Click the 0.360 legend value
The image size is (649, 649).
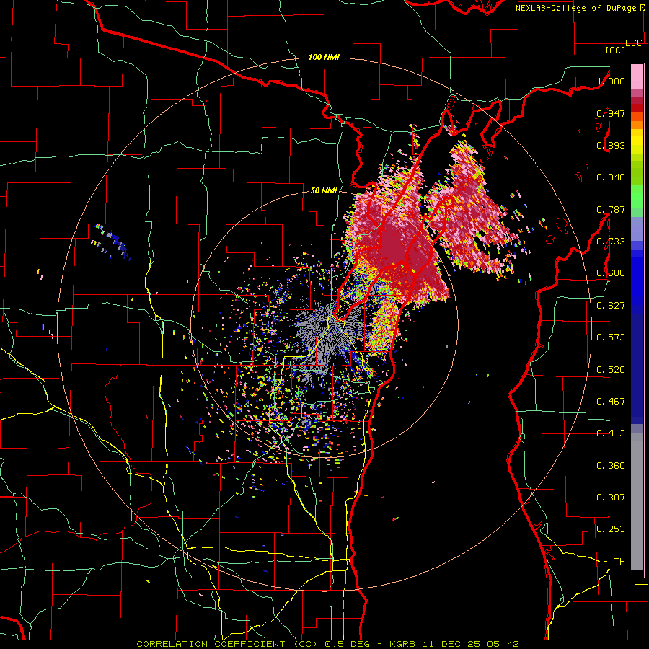tap(611, 466)
